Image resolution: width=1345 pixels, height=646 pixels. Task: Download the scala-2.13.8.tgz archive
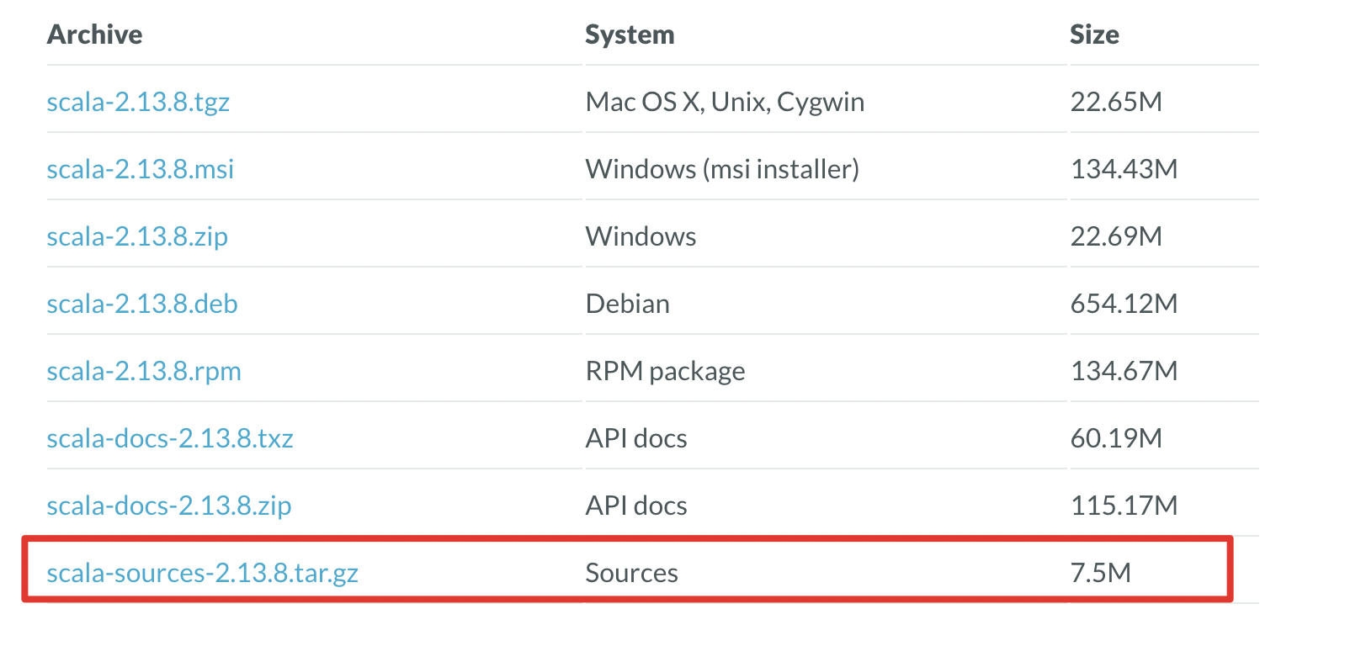tap(138, 102)
